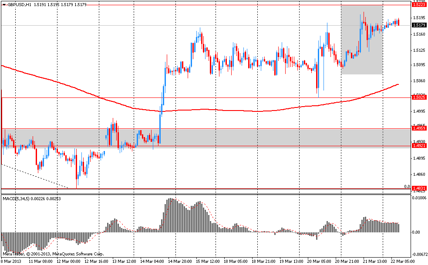Click the 18 Mar 21:00 time label

(263, 262)
